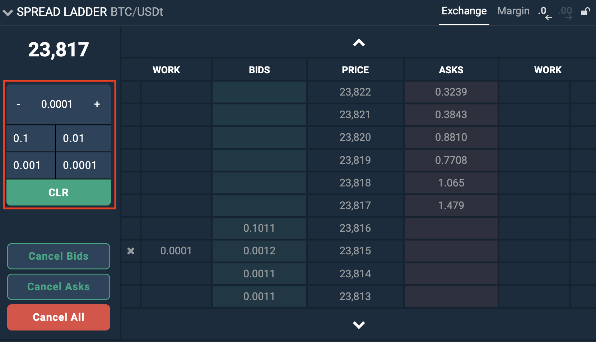Switch to the Exchange tab
The height and width of the screenshot is (342, 596).
click(x=464, y=11)
